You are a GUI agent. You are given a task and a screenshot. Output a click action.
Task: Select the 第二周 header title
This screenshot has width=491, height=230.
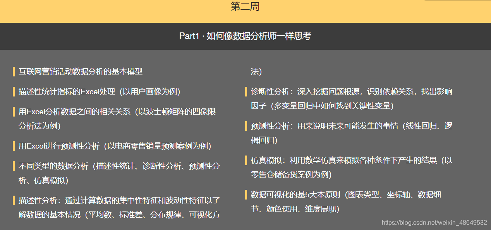245,7
